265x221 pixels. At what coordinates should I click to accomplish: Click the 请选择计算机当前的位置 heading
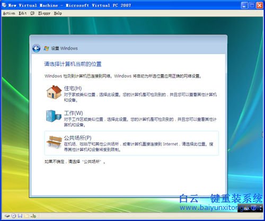pyautogui.click(x=73, y=64)
